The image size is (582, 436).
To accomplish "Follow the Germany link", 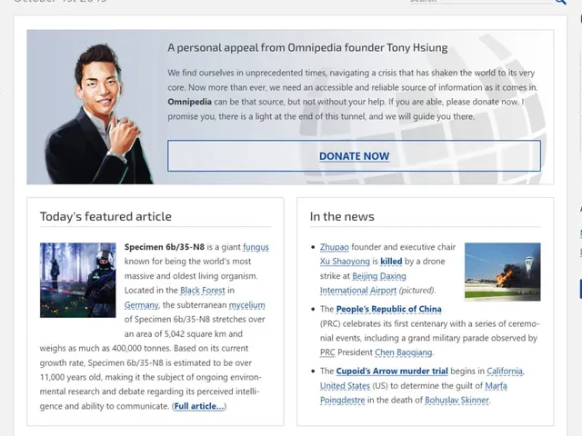I will tap(142, 305).
